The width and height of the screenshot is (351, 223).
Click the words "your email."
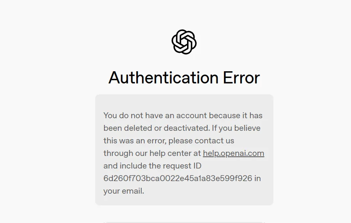tap(124, 191)
